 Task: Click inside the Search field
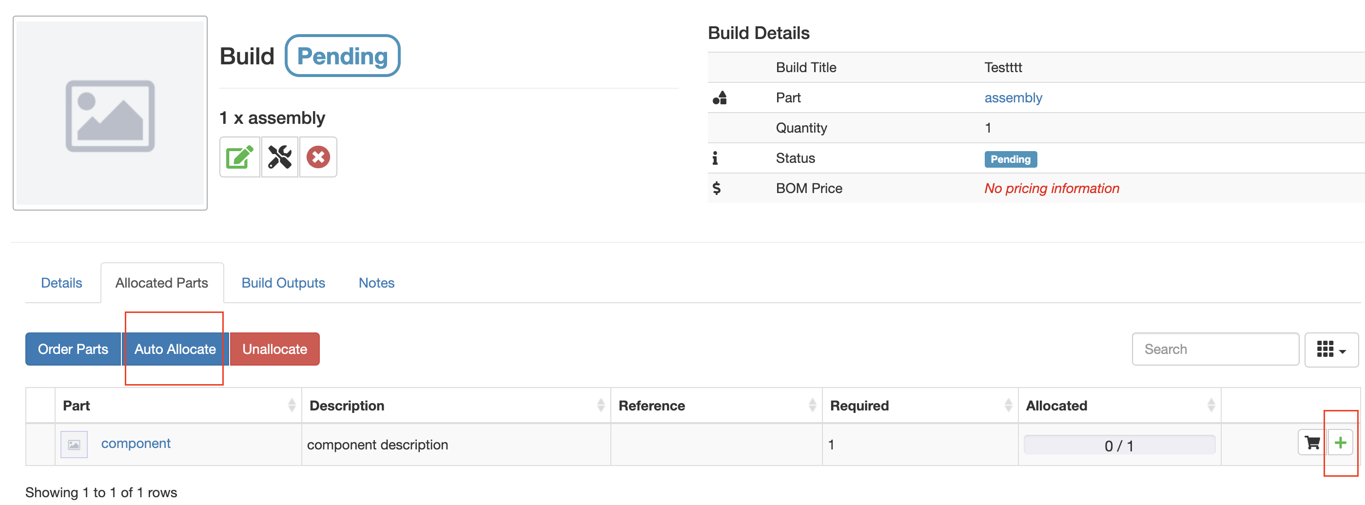(x=1215, y=349)
